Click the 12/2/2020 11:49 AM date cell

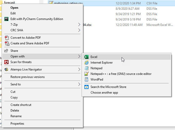129,25
